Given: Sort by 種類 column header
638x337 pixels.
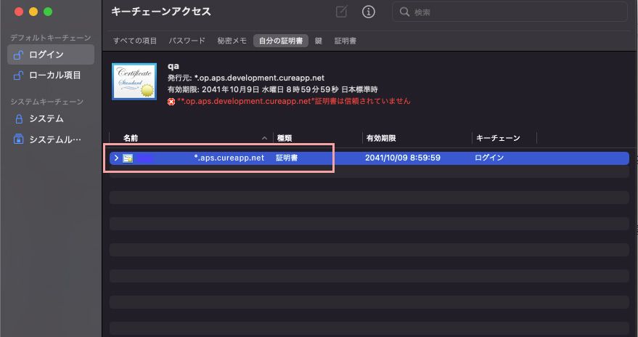Looking at the screenshot, I should 285,138.
